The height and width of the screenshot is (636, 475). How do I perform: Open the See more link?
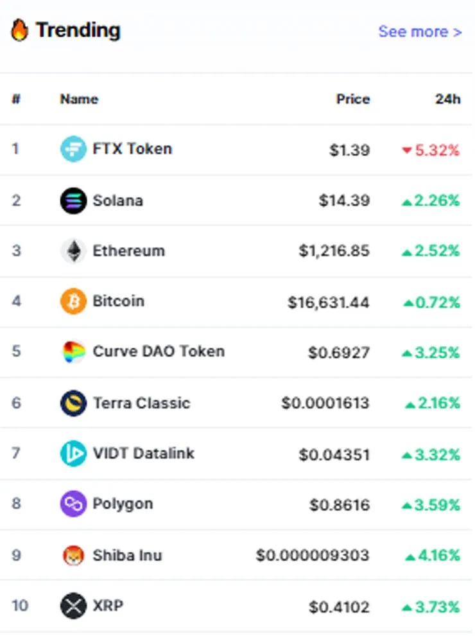click(x=420, y=31)
